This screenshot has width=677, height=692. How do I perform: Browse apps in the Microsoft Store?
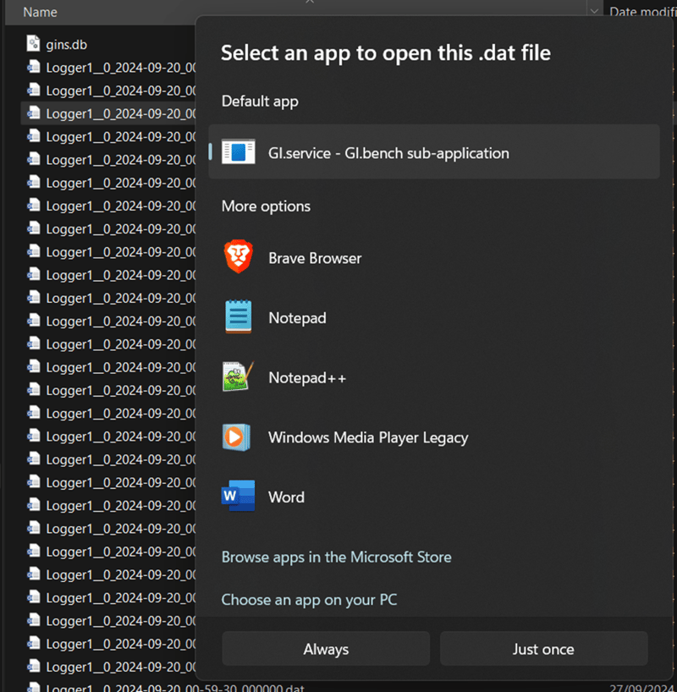point(336,557)
